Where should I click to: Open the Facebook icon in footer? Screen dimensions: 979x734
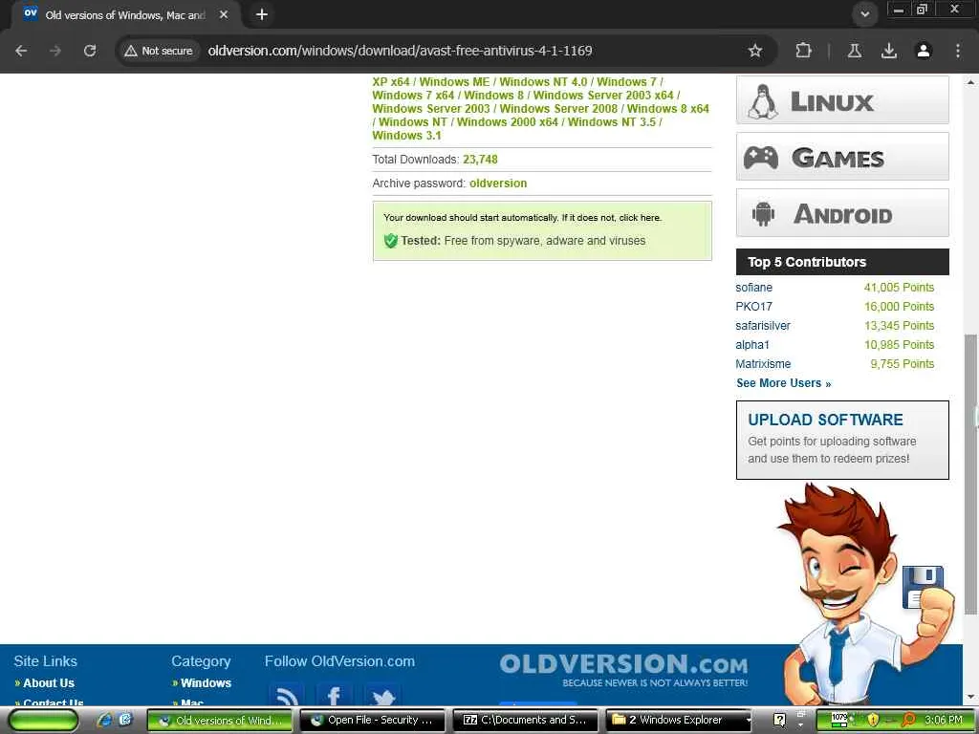(335, 695)
